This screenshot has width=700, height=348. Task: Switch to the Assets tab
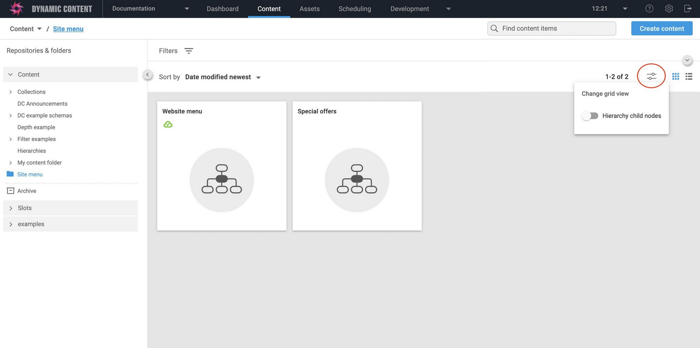pos(309,9)
